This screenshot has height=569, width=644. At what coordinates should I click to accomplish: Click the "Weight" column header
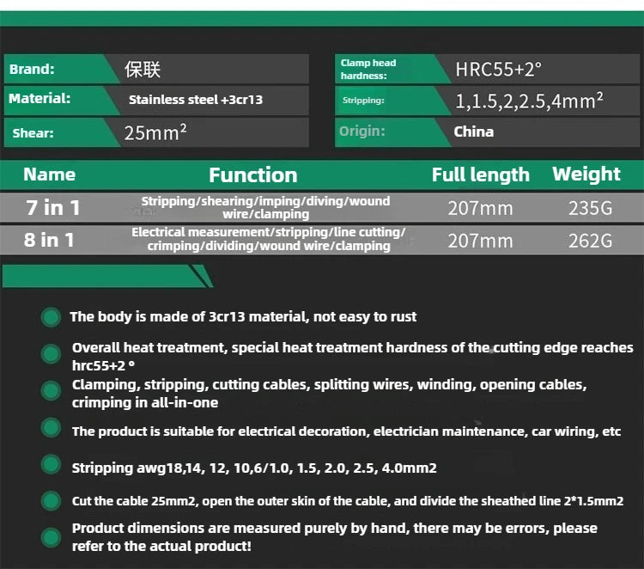586,174
